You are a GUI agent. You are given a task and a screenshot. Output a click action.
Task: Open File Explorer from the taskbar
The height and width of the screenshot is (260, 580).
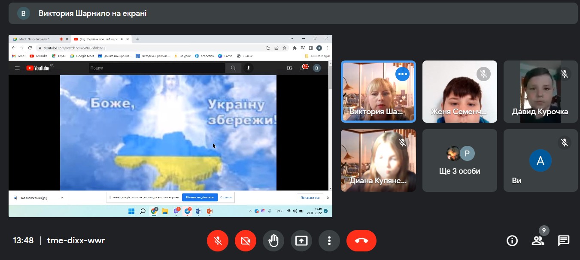[165, 211]
